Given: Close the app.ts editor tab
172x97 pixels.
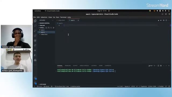Looking at the screenshot, I should (78, 20).
